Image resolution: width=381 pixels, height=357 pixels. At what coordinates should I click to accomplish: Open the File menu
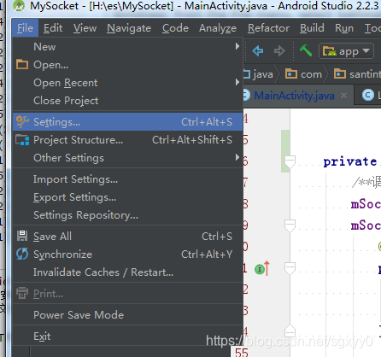pos(25,28)
